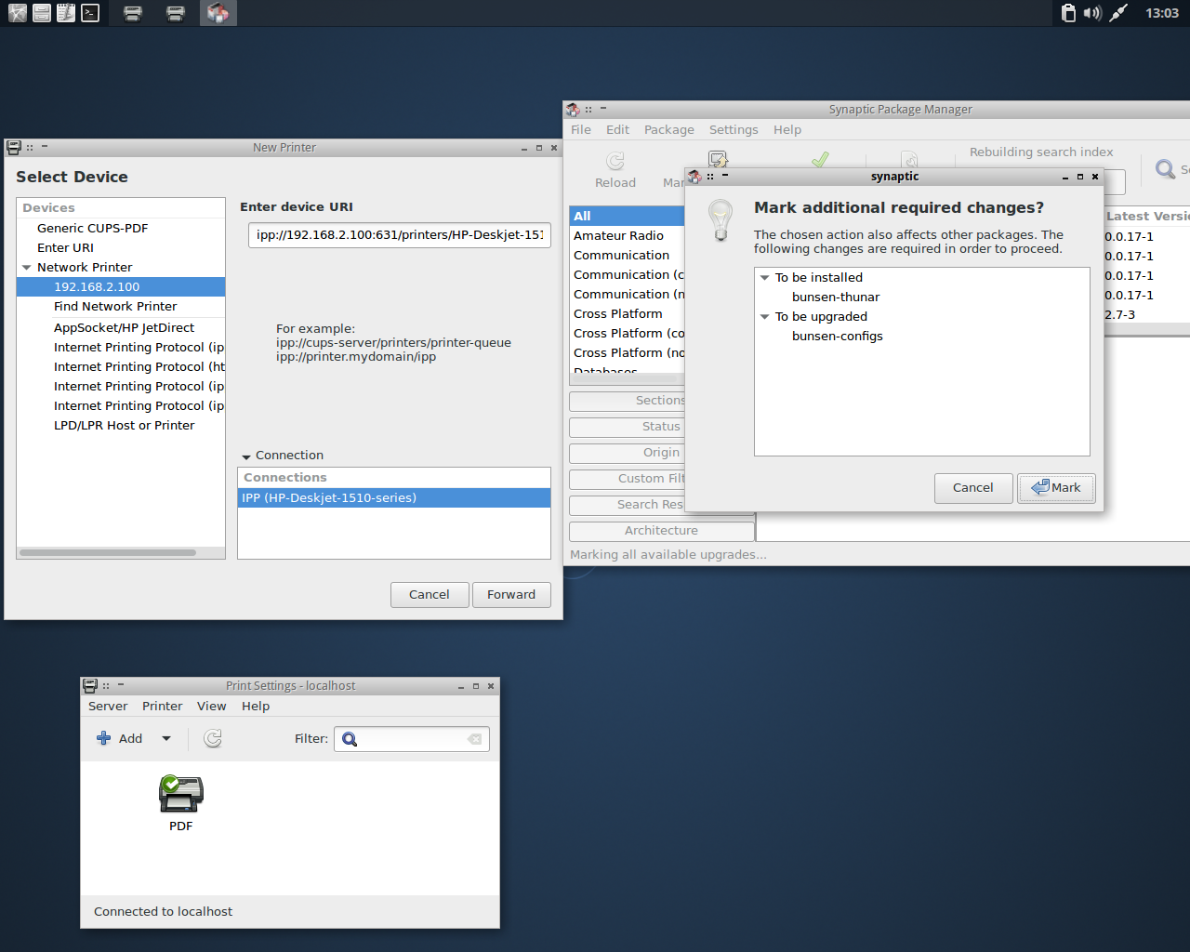
Task: Confirm changes with the Mark button
Action: click(1056, 488)
